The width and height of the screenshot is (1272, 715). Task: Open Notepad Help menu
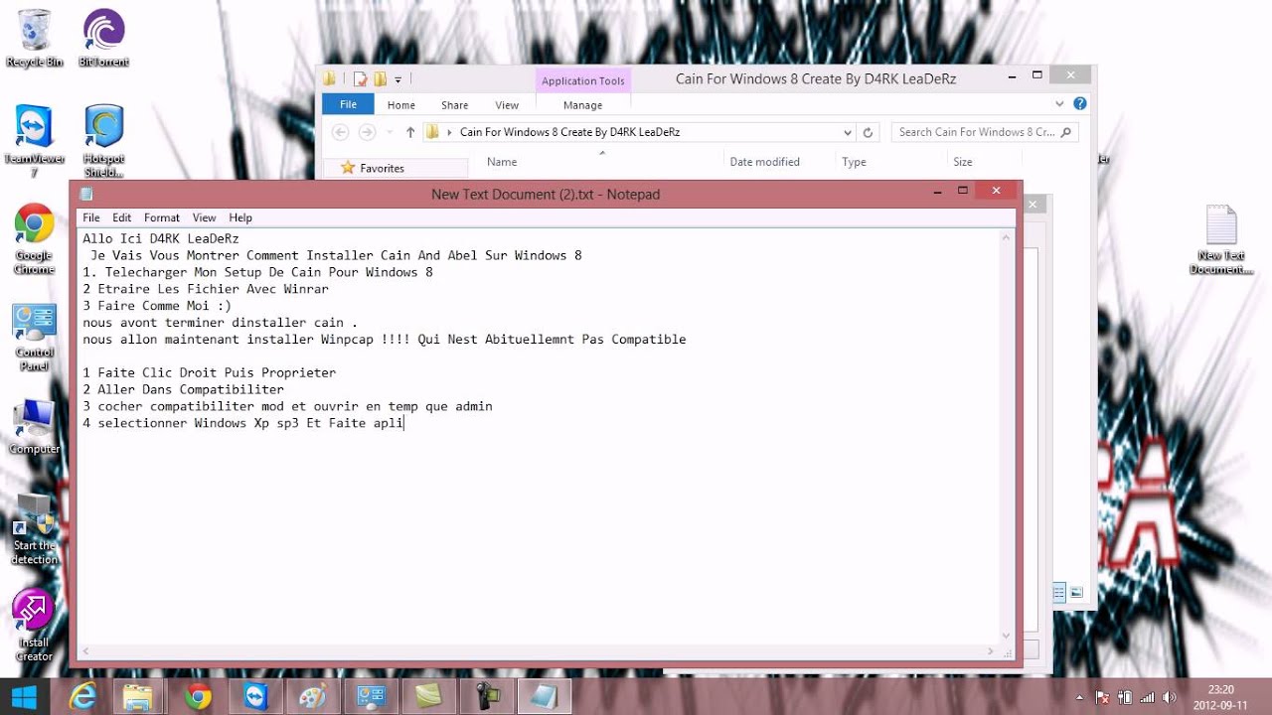point(240,217)
